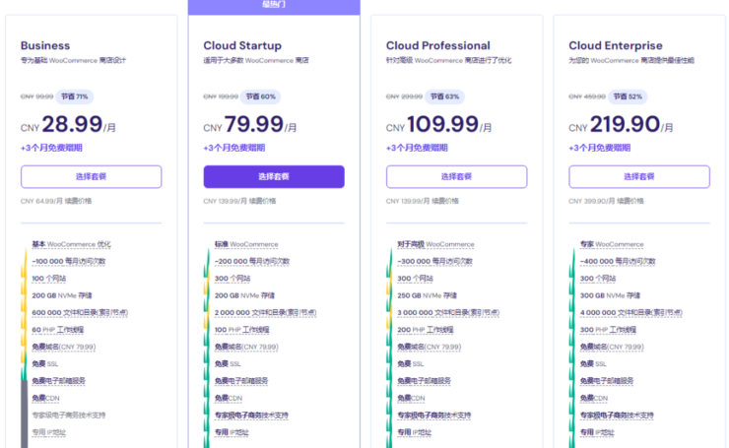Screen dimensions: 729x448
Task: Click the Cloud Professional plan heading
Action: click(438, 45)
